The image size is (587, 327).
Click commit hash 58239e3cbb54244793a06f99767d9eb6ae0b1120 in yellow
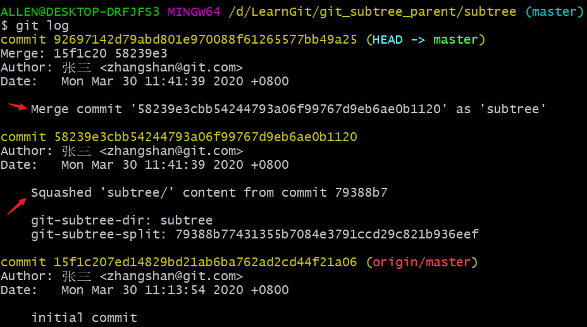tap(206, 137)
